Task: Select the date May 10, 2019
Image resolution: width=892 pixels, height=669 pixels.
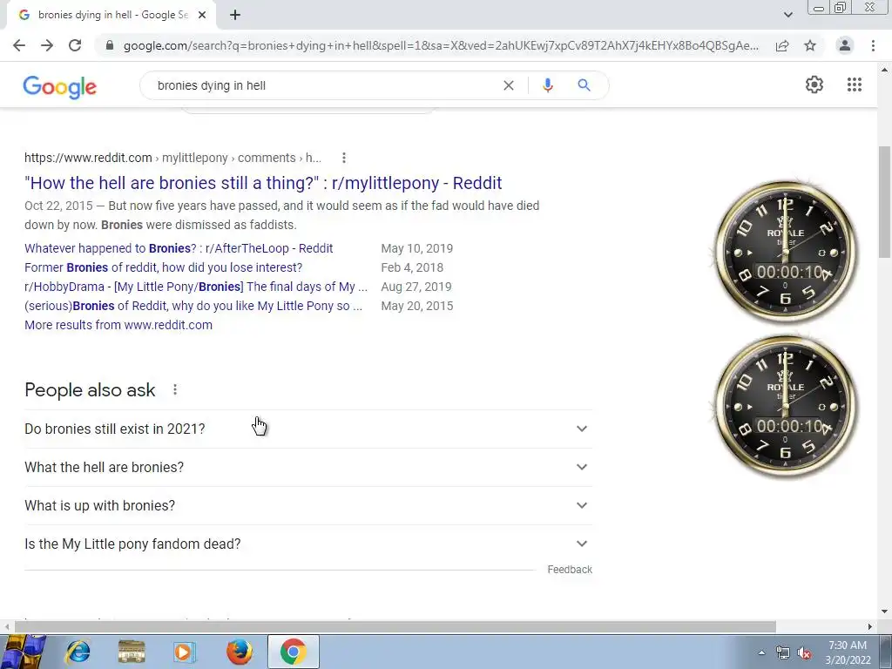Action: pyautogui.click(x=417, y=248)
